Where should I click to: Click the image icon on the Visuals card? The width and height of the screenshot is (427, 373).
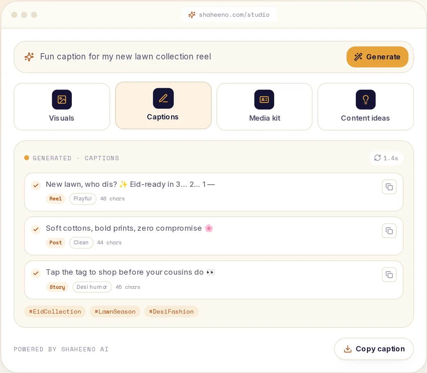(x=62, y=99)
